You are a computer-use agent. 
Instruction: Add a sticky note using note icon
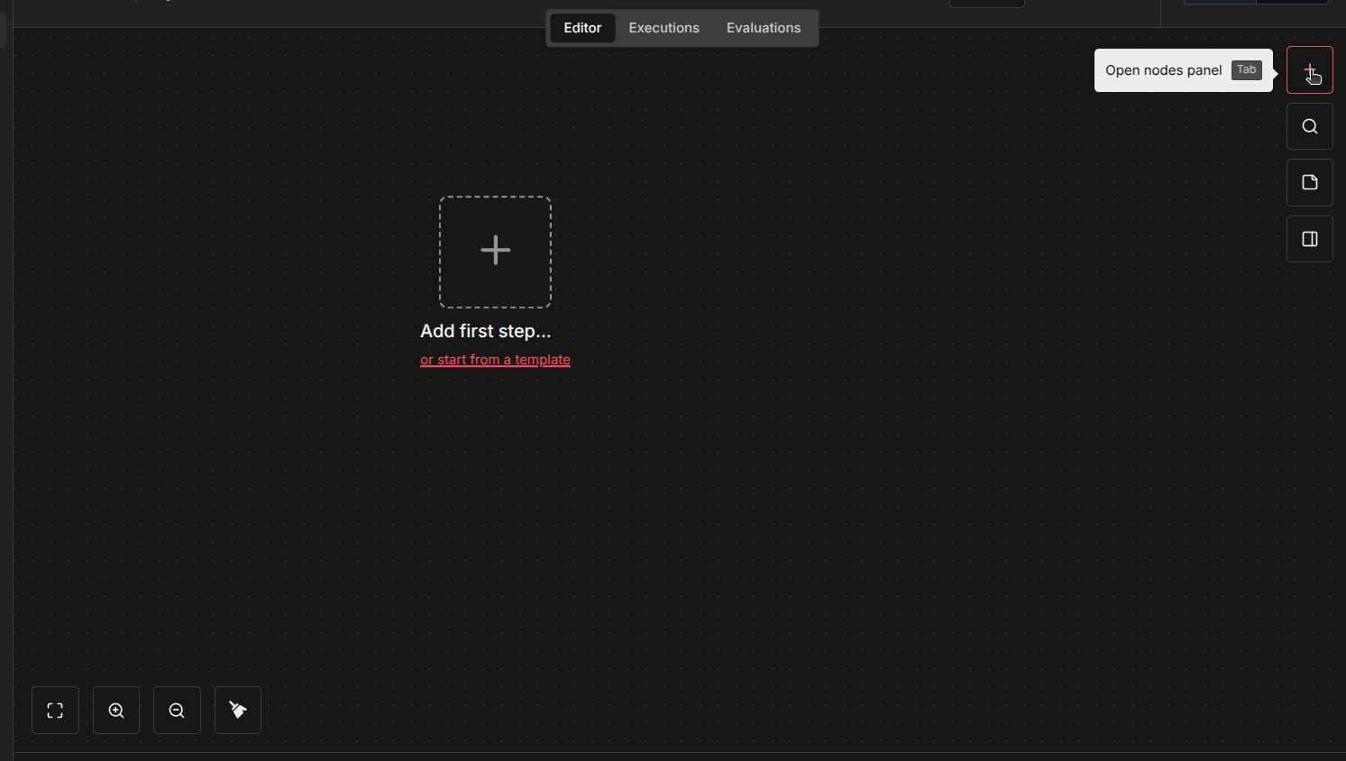pyautogui.click(x=1309, y=182)
